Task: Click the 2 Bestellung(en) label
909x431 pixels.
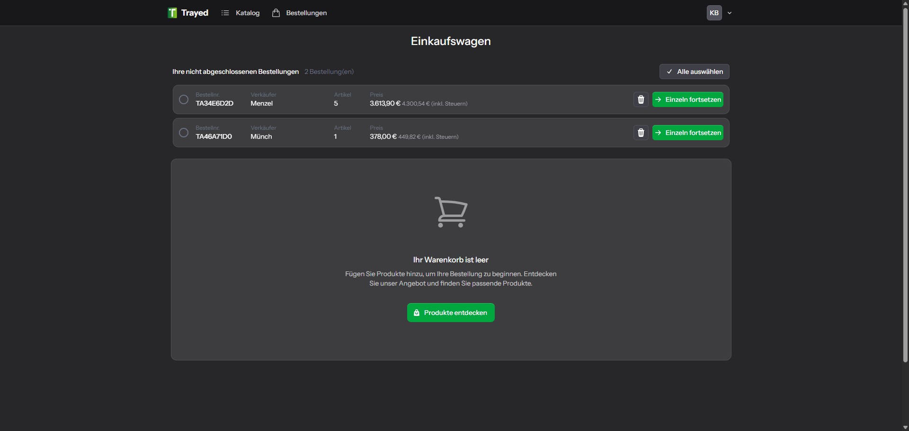Action: click(329, 72)
